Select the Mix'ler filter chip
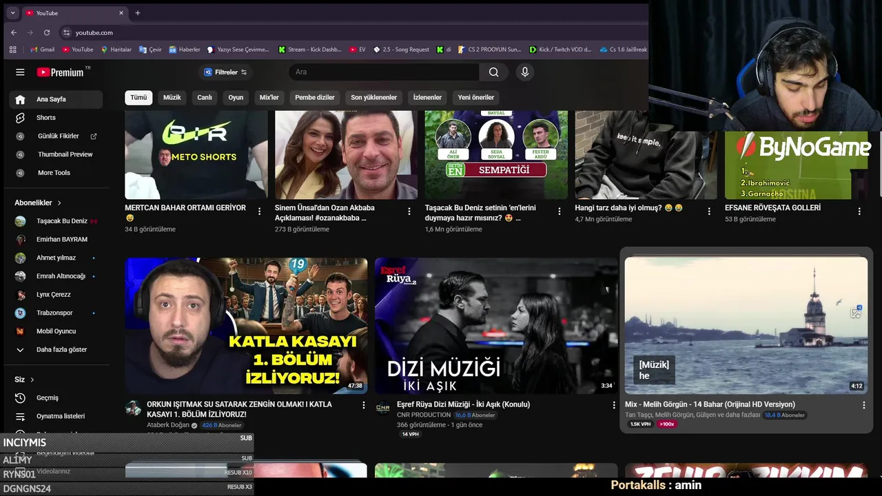This screenshot has height=496, width=882. pos(269,97)
